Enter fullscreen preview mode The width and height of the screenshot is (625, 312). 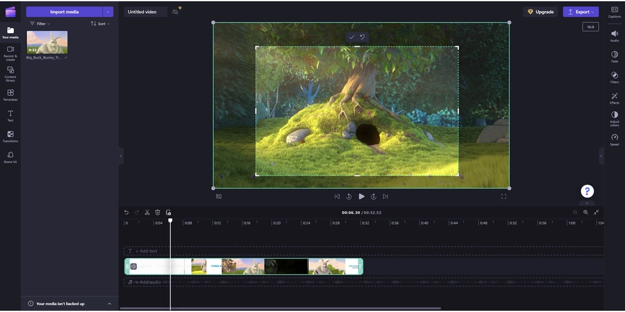tap(504, 197)
